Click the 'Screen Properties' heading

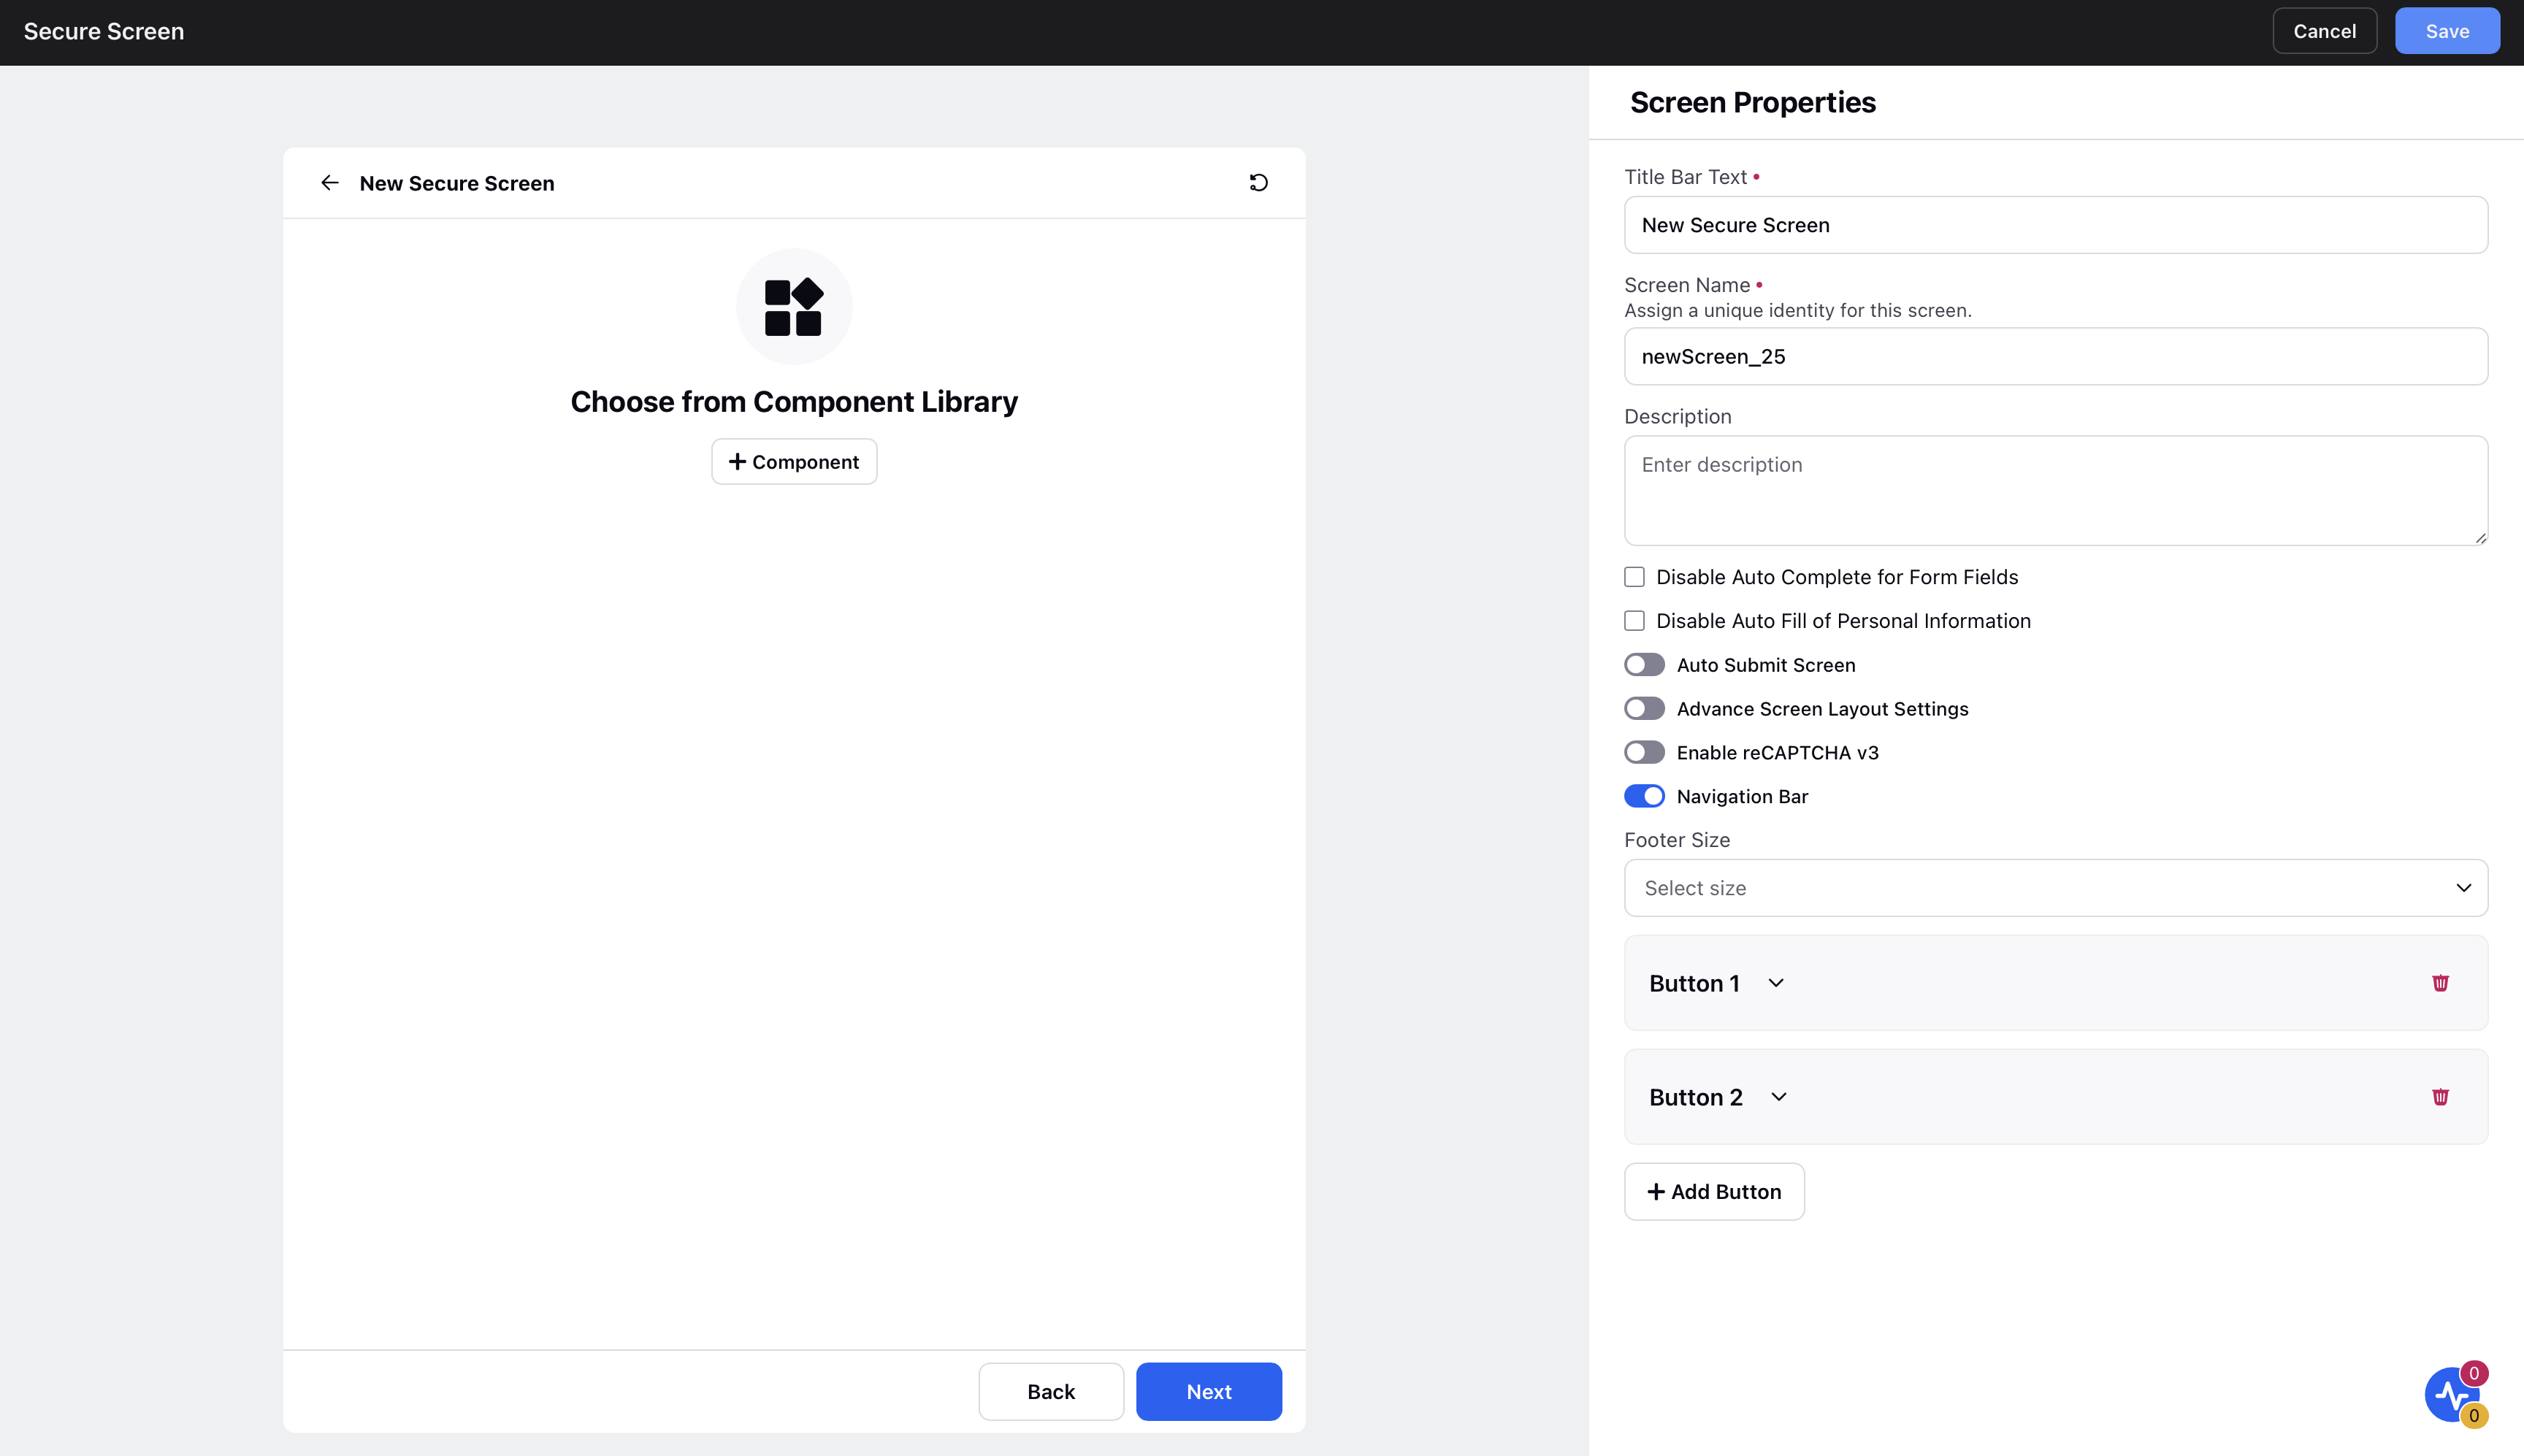click(1752, 102)
